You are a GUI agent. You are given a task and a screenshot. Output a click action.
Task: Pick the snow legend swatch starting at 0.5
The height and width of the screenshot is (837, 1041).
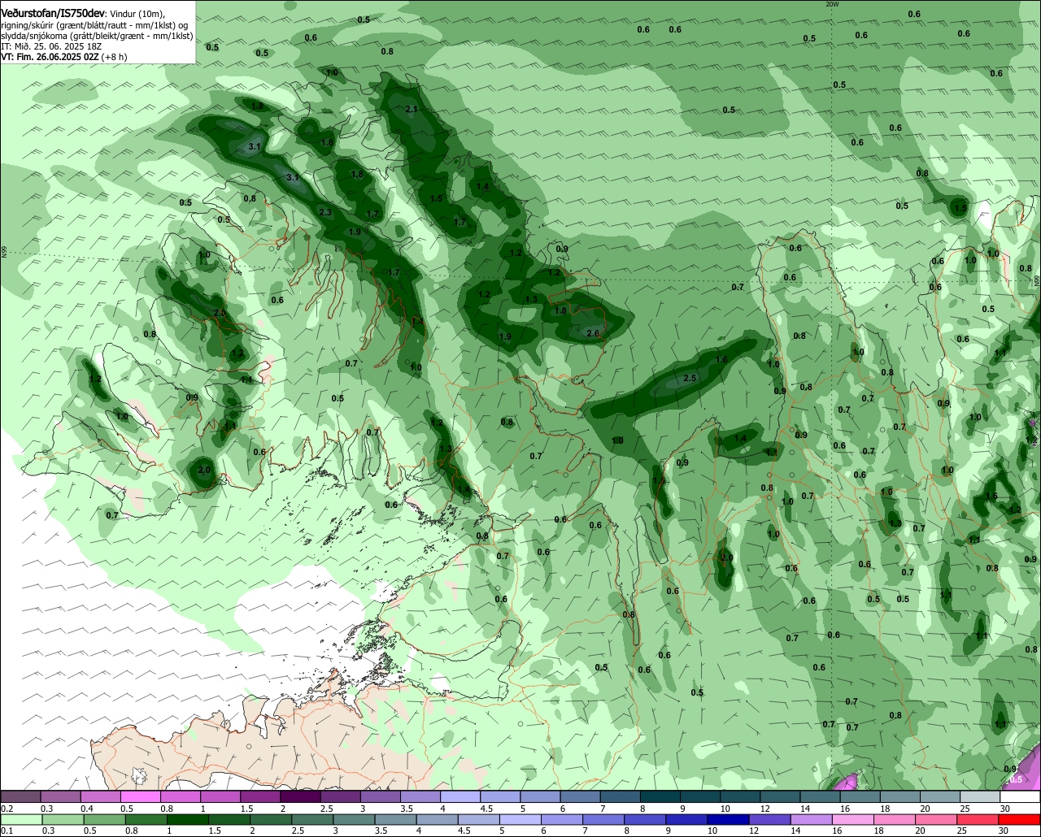pos(141,796)
